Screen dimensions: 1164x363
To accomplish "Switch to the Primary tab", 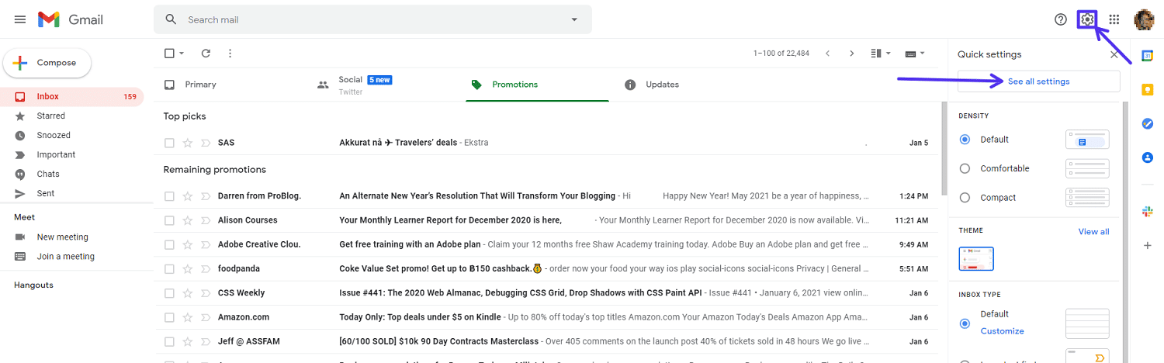I will [x=200, y=85].
